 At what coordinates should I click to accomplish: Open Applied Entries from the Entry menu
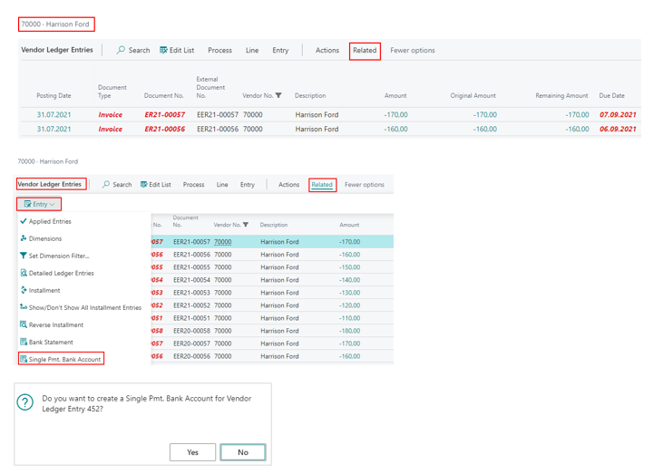tap(49, 221)
